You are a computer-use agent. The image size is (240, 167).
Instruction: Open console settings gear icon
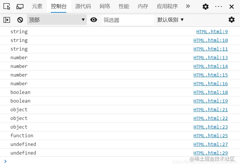(x=231, y=20)
